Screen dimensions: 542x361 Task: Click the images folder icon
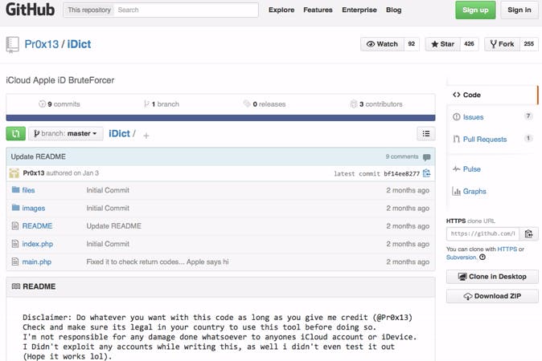pyautogui.click(x=15, y=208)
